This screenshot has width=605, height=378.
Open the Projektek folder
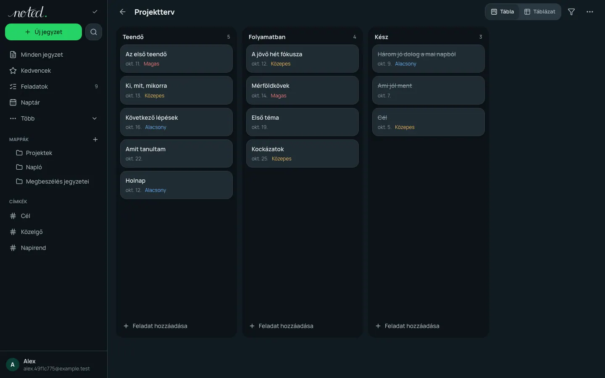pyautogui.click(x=54, y=153)
